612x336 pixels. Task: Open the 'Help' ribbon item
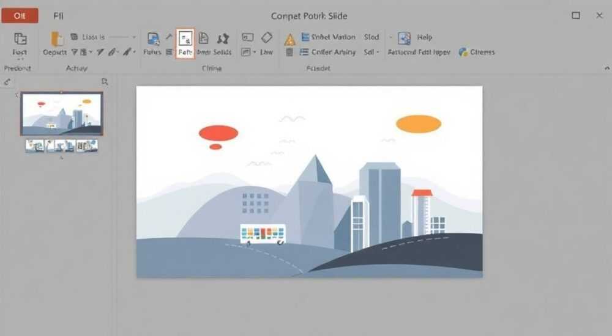click(424, 37)
